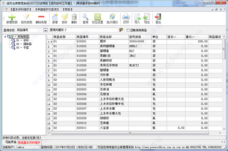The image size is (228, 151).
Task: Open the 【基本资料维护】 menu
Action: click(21, 9)
